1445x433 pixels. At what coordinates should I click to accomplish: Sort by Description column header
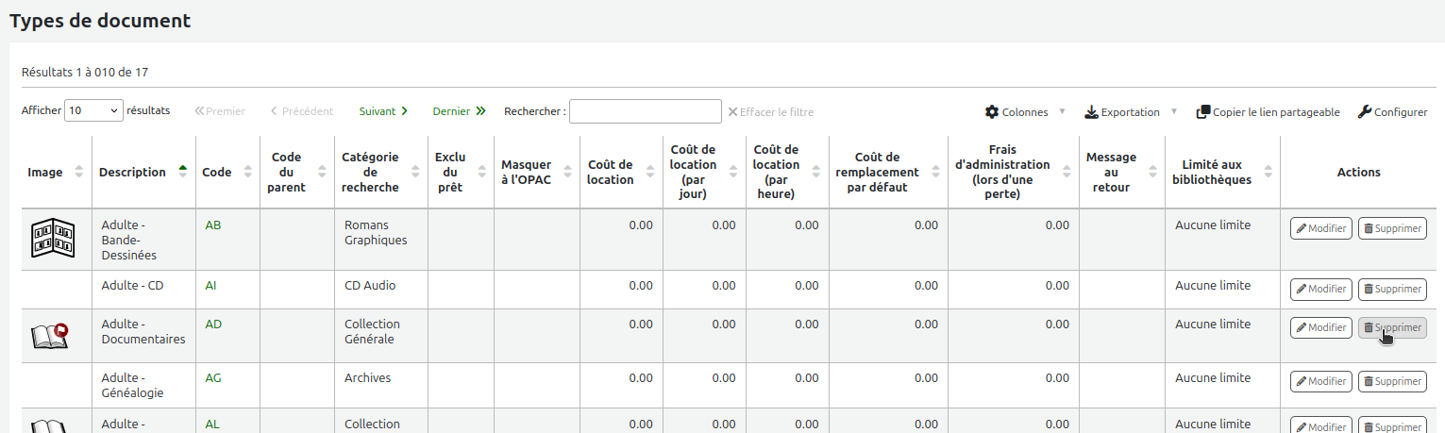143,172
